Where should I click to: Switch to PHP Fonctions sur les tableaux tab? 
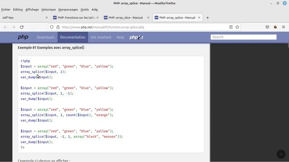(76, 18)
